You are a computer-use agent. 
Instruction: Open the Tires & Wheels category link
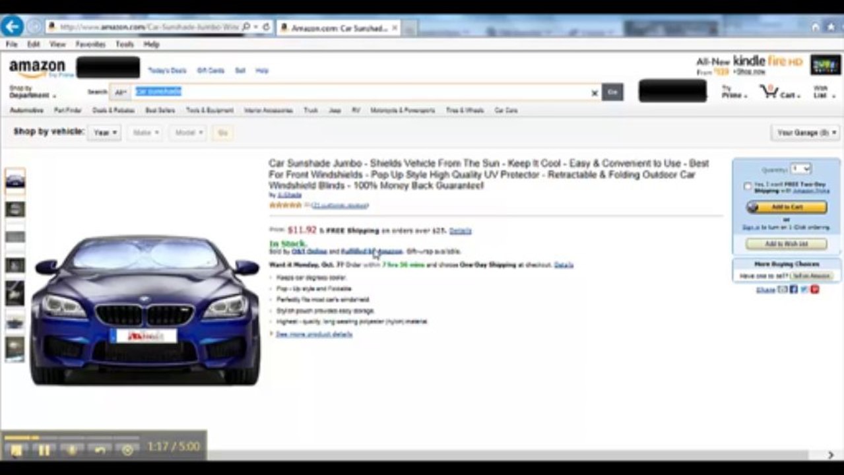[465, 110]
